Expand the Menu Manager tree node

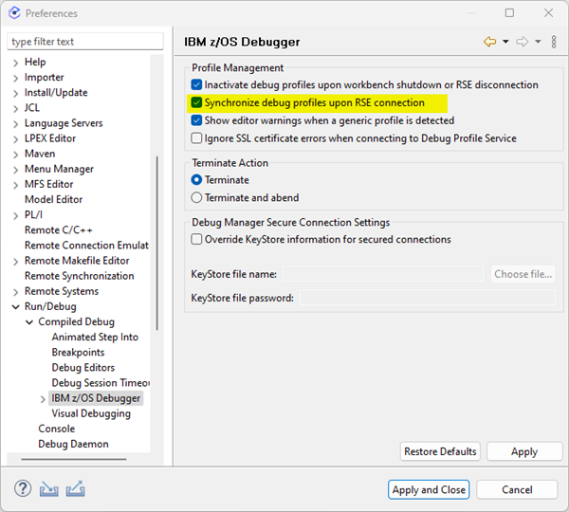pyautogui.click(x=15, y=170)
